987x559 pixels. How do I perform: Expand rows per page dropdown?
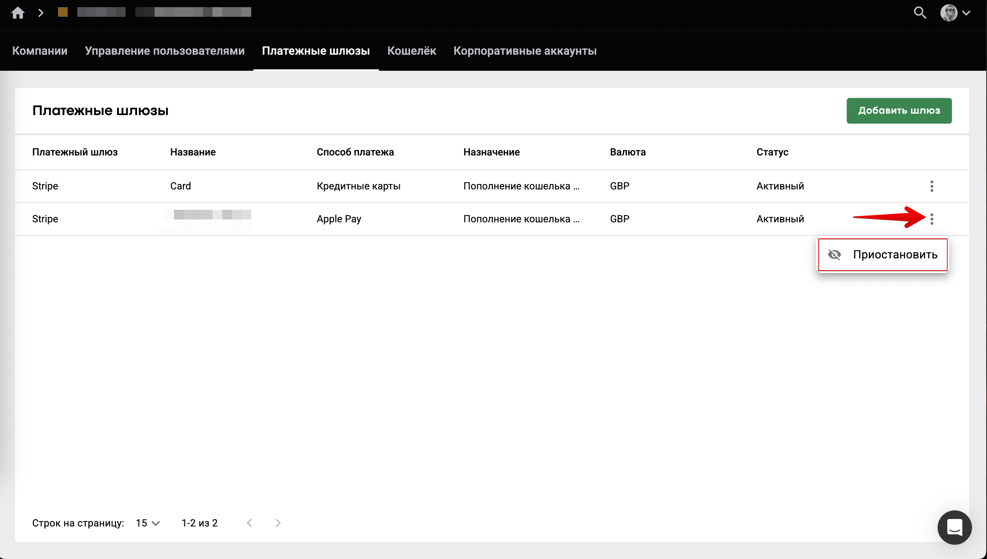point(148,523)
